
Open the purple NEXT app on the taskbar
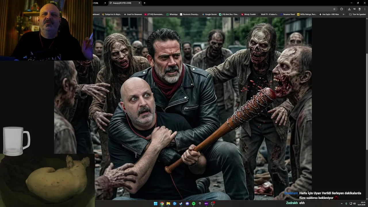click(x=206, y=204)
